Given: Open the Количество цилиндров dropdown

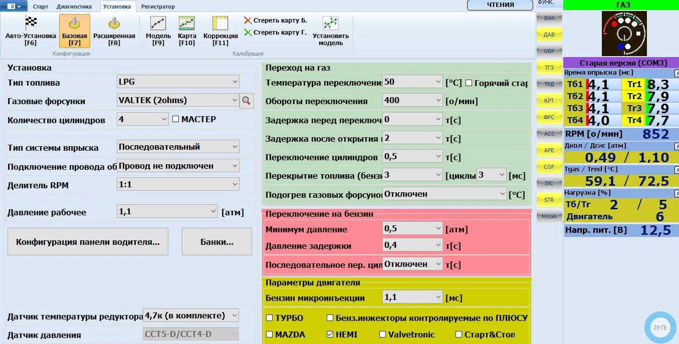Looking at the screenshot, I should (143, 119).
